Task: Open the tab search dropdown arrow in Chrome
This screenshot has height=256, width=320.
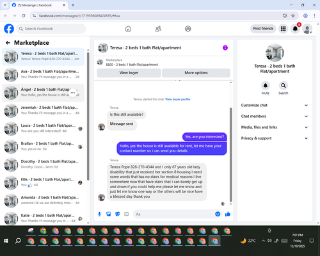Action: [5, 5]
